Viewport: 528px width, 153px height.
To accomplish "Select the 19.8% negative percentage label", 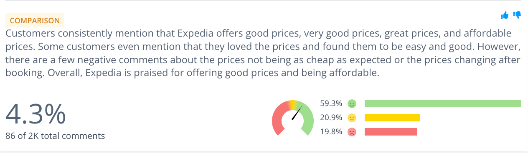I will click(x=331, y=132).
